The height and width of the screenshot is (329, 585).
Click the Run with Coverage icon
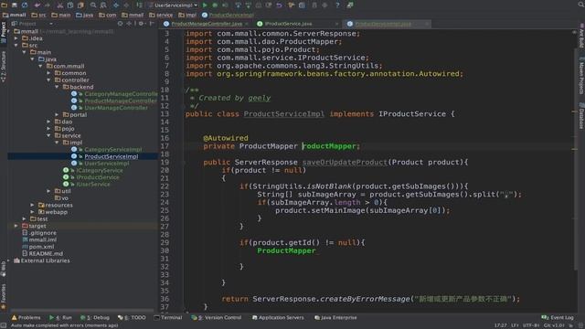pos(226,5)
